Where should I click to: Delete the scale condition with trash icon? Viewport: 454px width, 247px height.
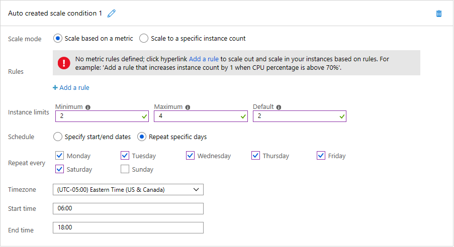pyautogui.click(x=439, y=14)
